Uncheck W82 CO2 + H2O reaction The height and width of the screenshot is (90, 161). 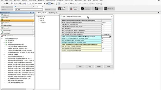[x=102, y=38]
